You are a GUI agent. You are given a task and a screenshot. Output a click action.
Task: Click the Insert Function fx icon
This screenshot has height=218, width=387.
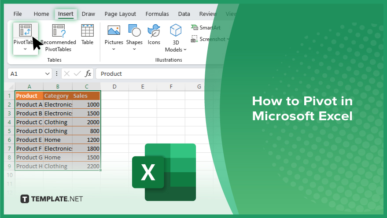click(x=88, y=74)
